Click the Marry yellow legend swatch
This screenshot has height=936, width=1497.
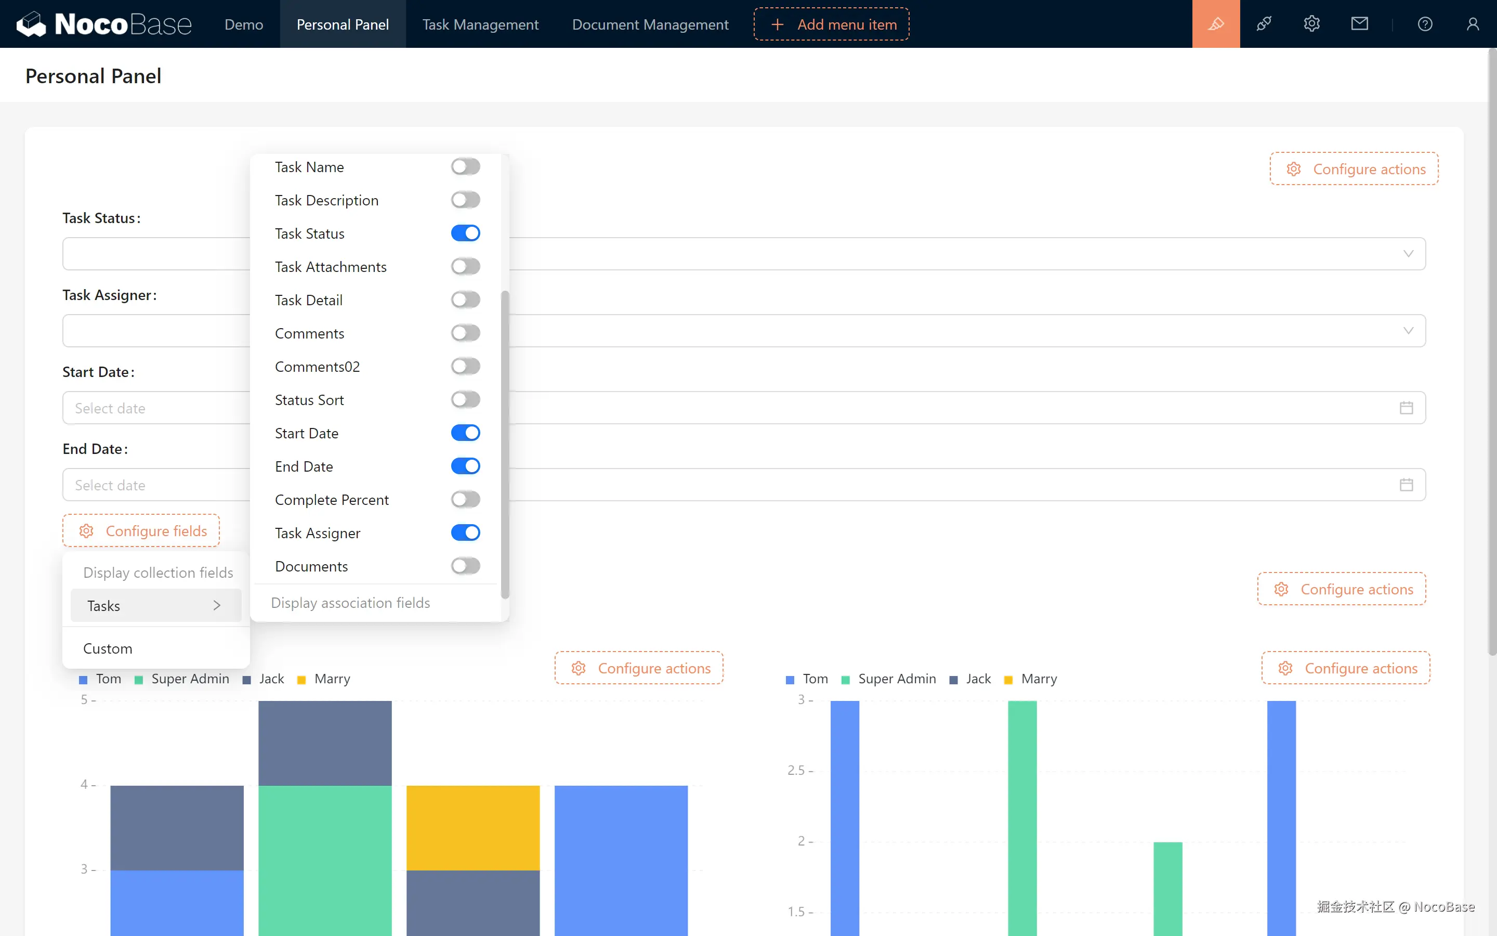(302, 680)
